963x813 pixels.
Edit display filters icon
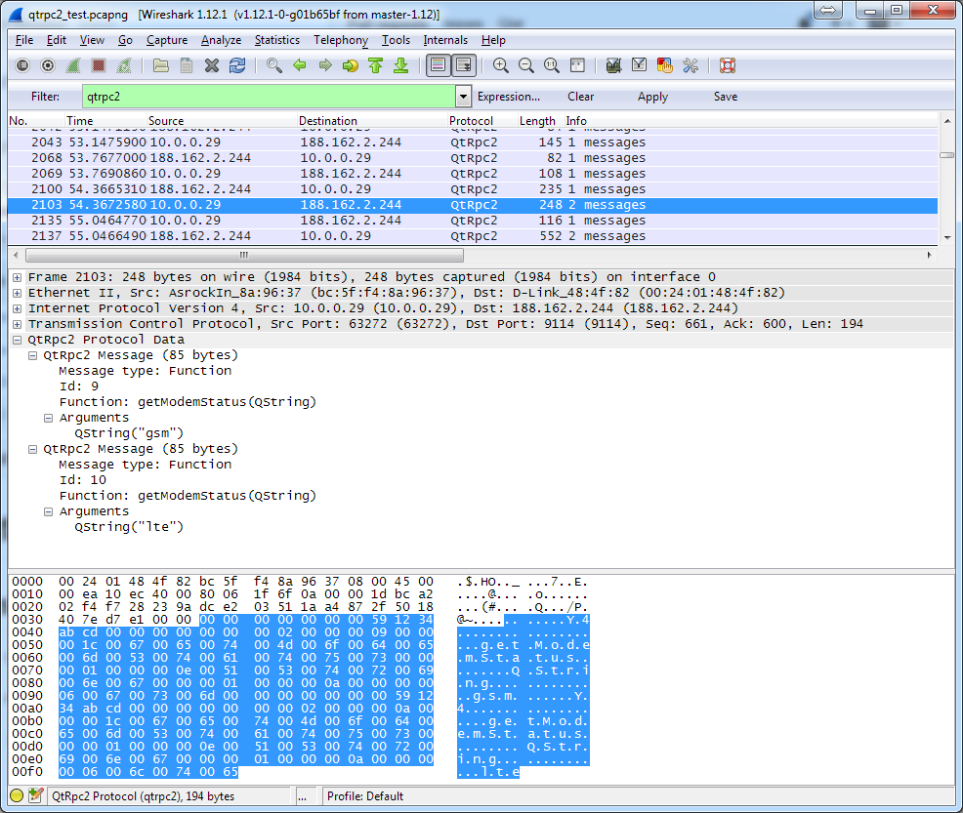tap(640, 65)
